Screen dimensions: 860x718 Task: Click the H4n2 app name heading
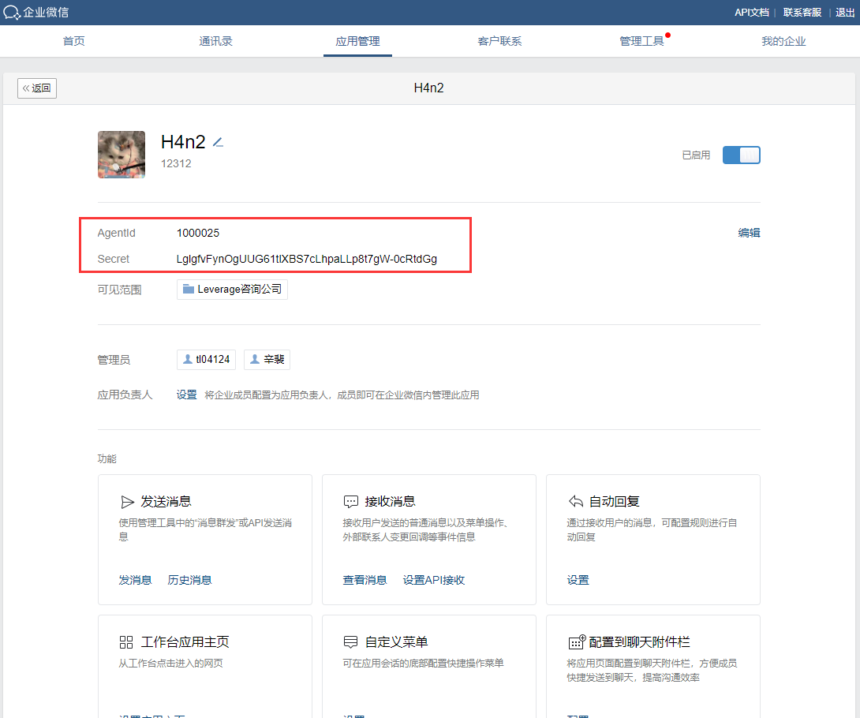pyautogui.click(x=183, y=142)
